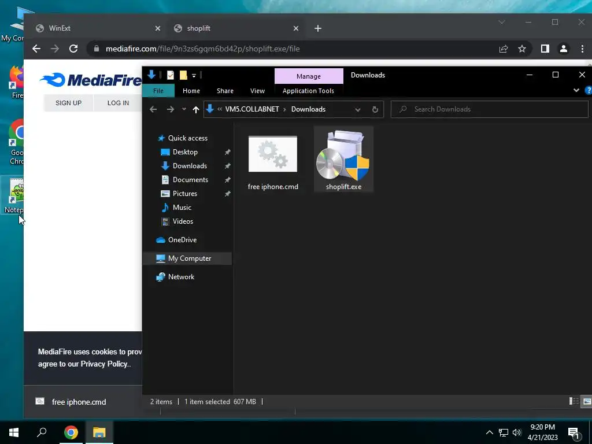
Task: Open the Notepad++ desktop shortcut
Action: (x=14, y=195)
